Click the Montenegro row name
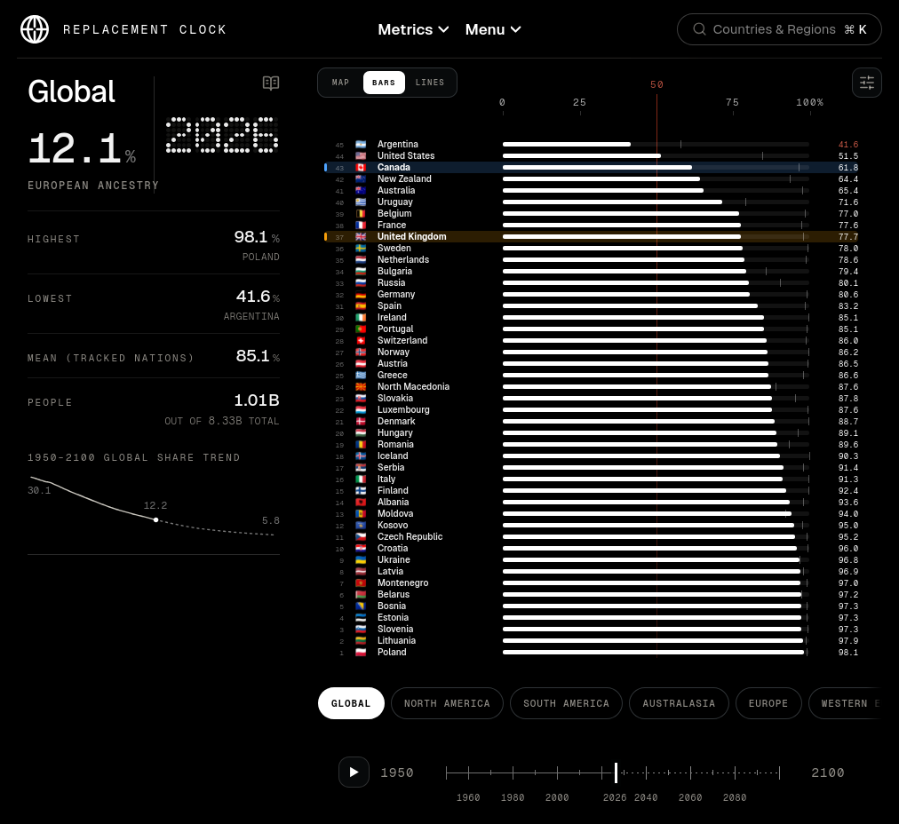 (x=402, y=582)
